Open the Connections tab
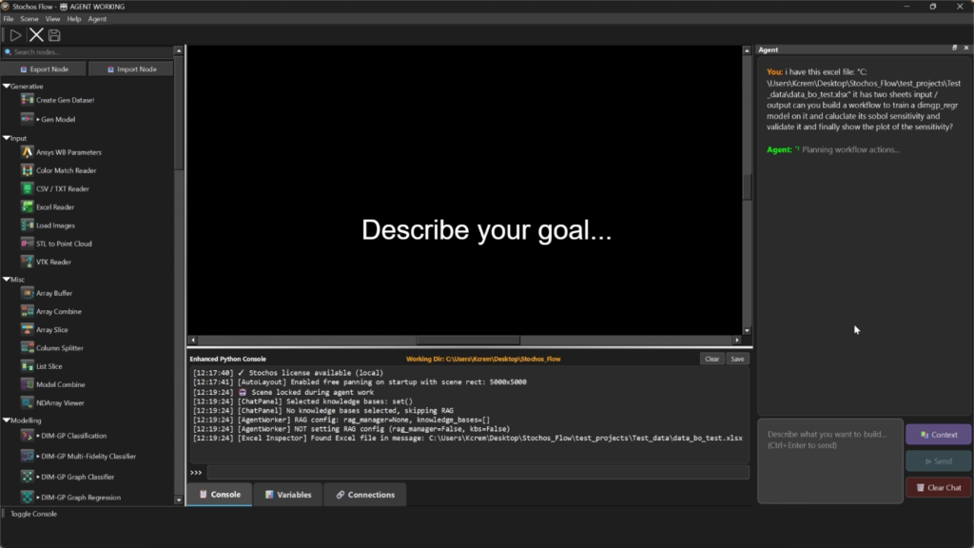Viewport: 974px width, 548px height. pos(364,495)
